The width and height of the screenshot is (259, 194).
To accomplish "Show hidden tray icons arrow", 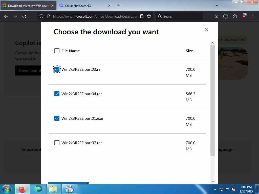I will coord(215,189).
